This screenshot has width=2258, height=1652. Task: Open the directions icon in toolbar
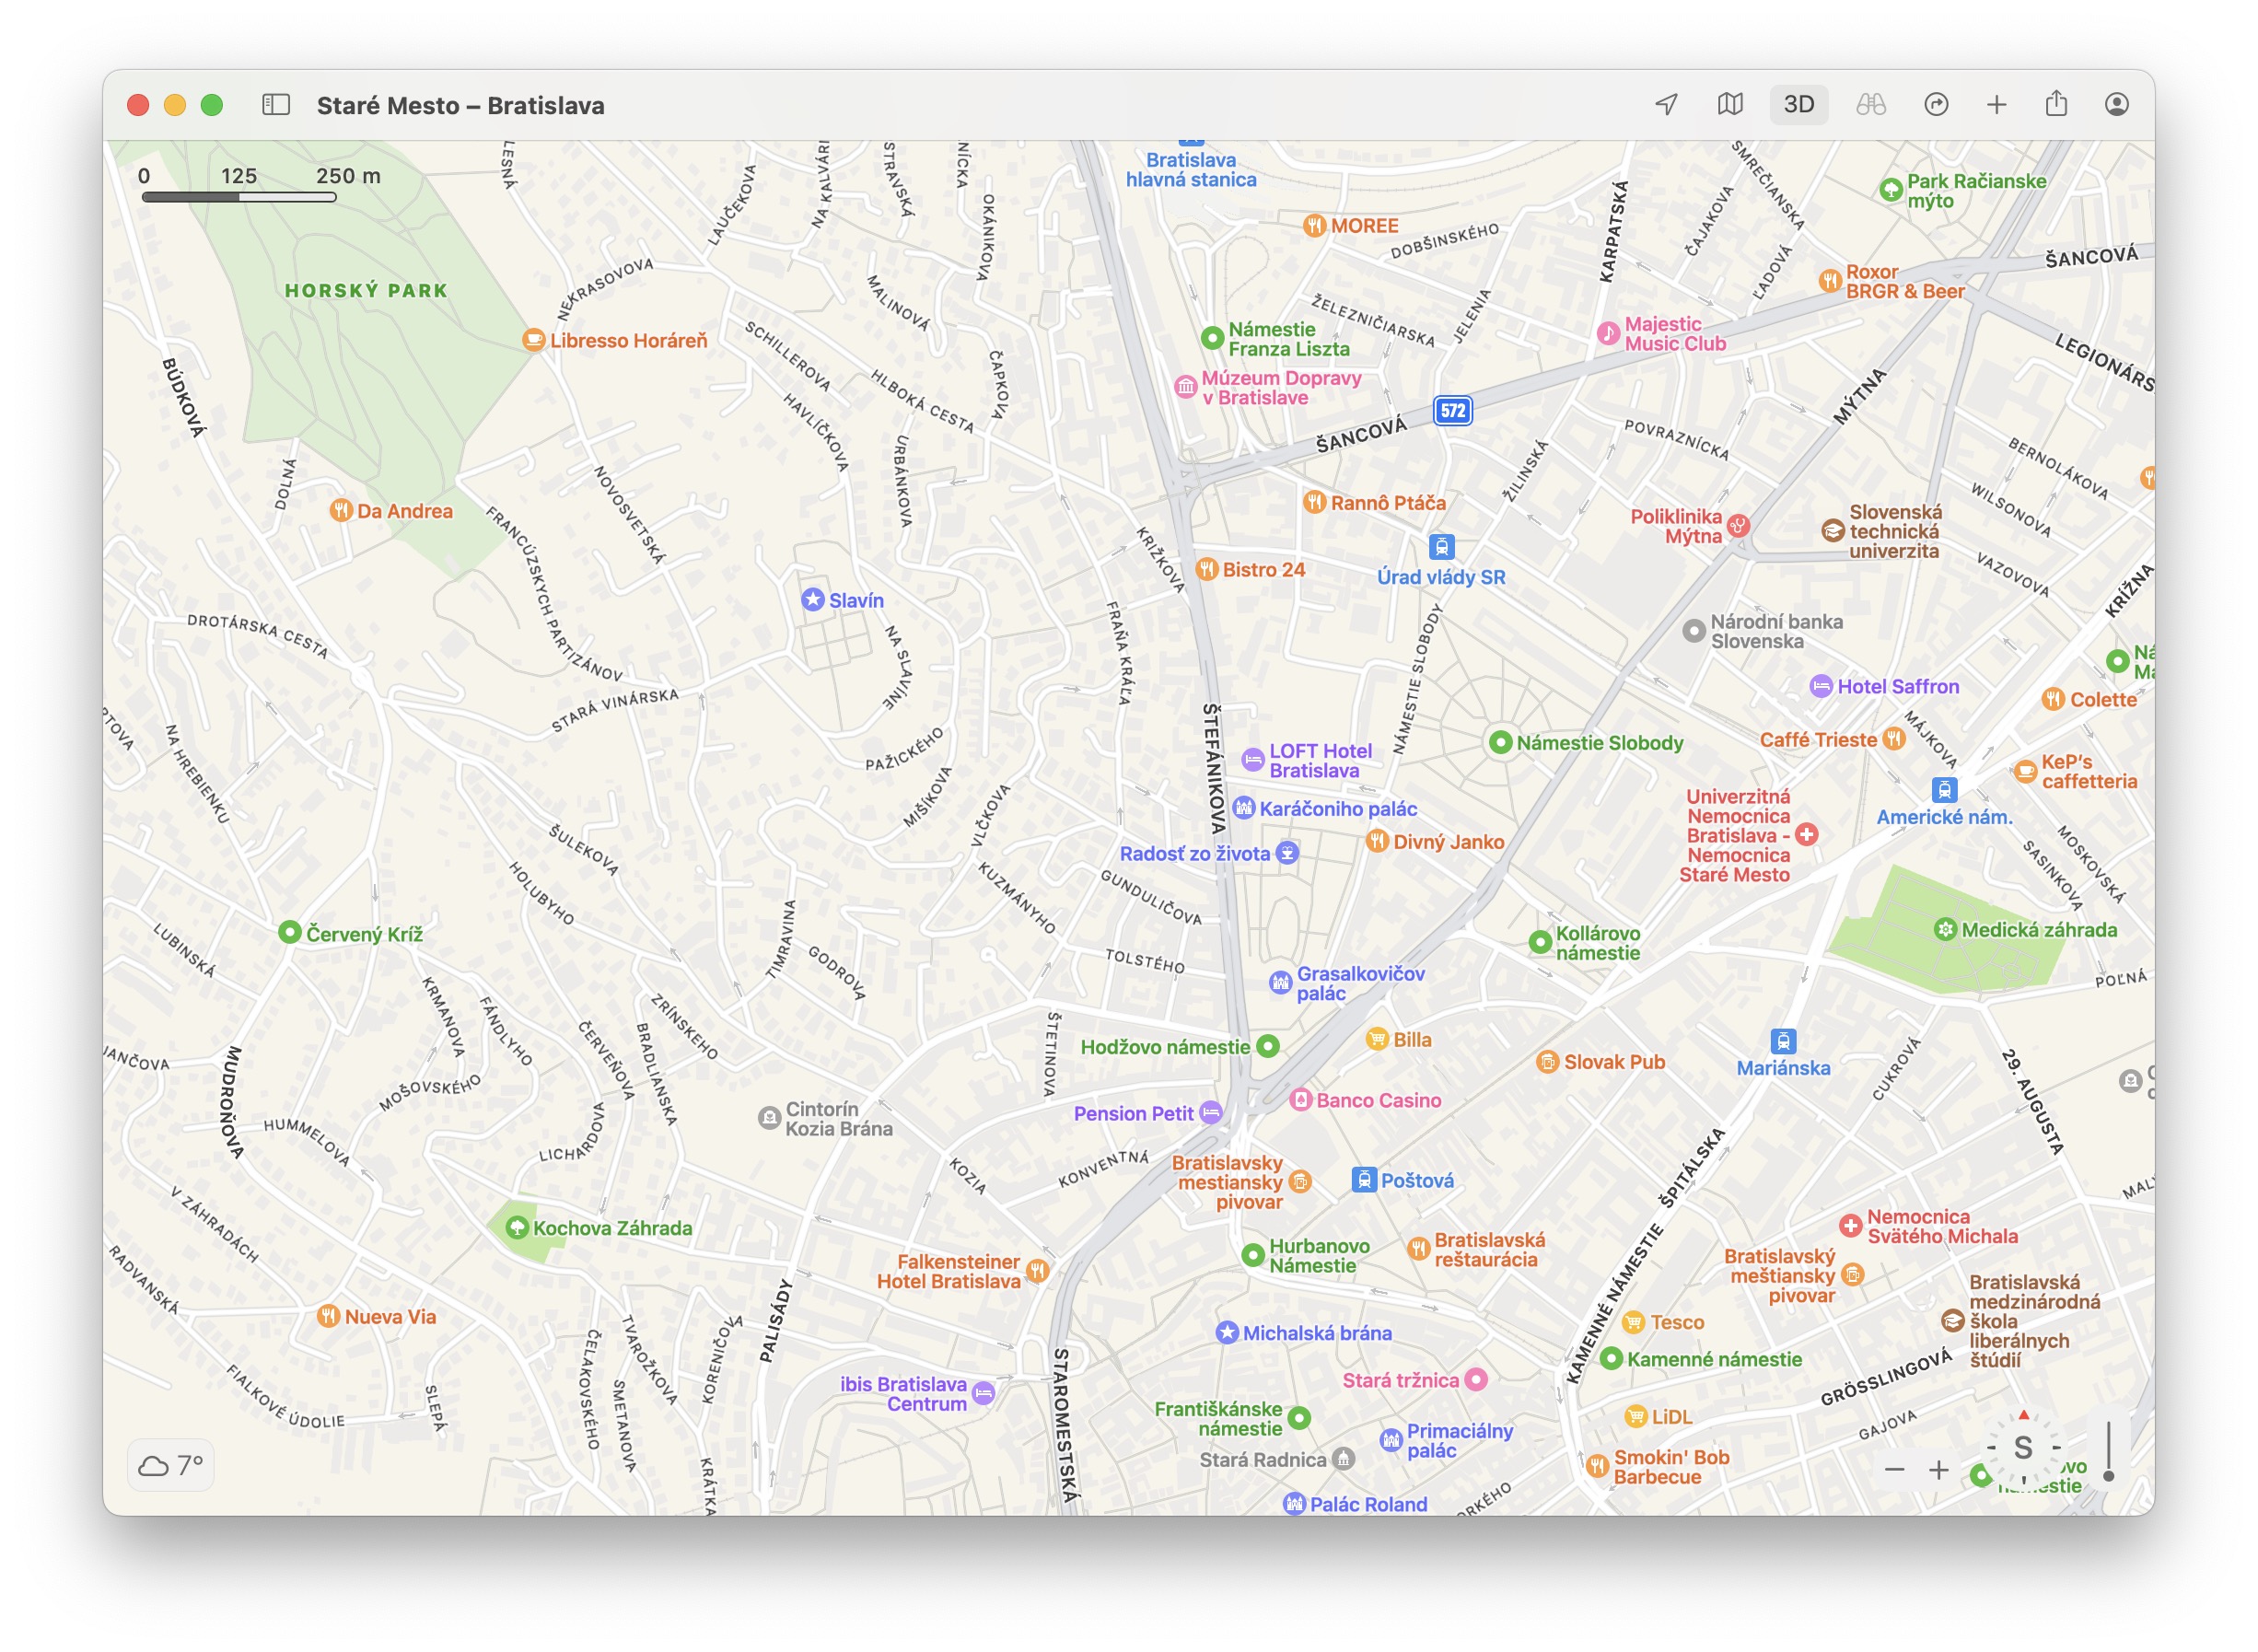pyautogui.click(x=1936, y=105)
